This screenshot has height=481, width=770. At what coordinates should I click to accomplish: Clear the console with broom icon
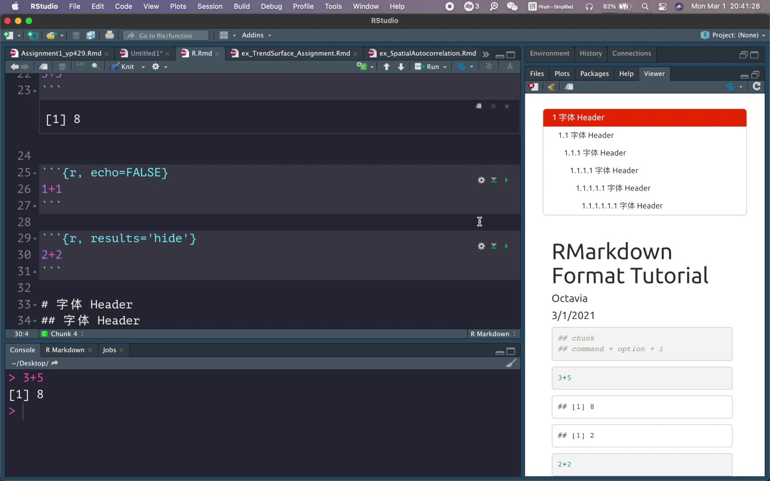coord(512,363)
